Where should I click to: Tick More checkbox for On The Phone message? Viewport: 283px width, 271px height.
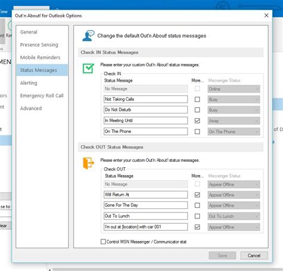(x=197, y=131)
